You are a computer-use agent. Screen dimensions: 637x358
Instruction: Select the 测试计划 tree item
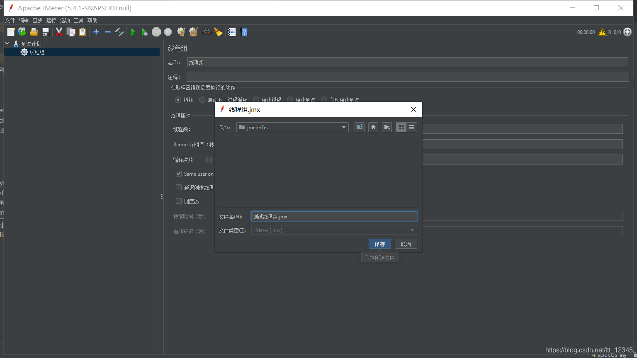[31, 44]
